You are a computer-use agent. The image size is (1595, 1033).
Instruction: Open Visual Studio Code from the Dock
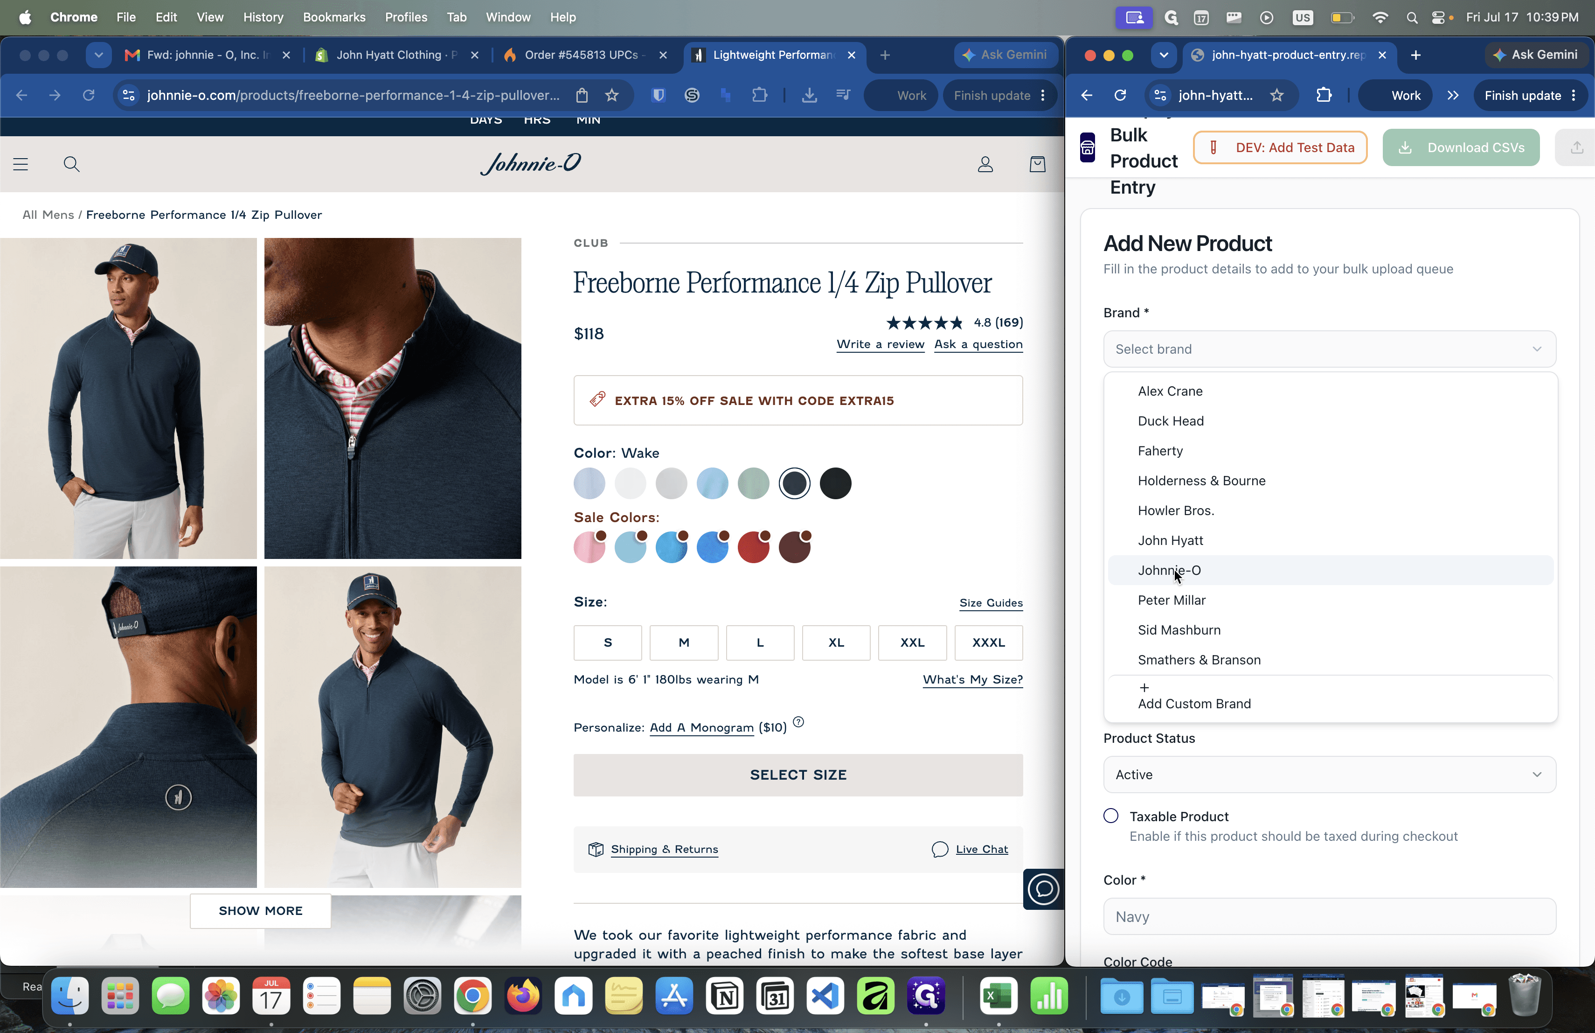tap(825, 996)
